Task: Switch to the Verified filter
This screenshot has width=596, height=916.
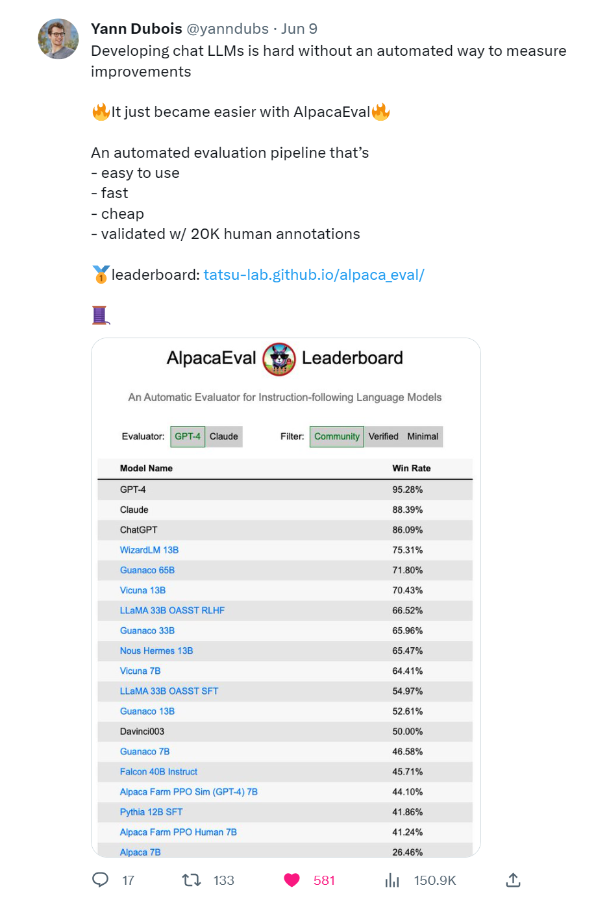Action: (385, 436)
